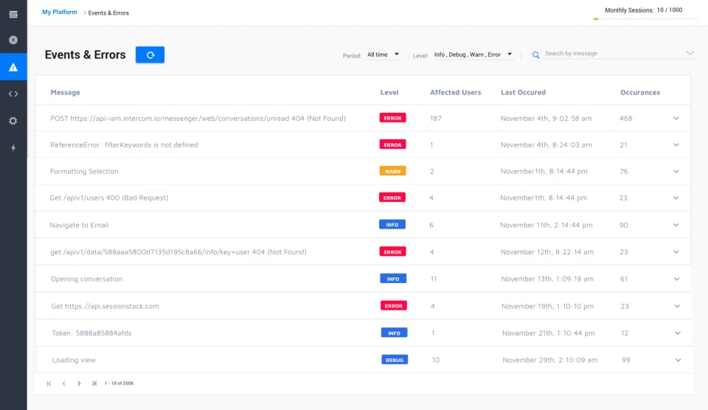Jump to the last page of events

click(x=94, y=383)
